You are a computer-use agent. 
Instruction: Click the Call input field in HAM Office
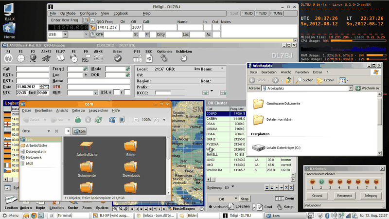33,69
